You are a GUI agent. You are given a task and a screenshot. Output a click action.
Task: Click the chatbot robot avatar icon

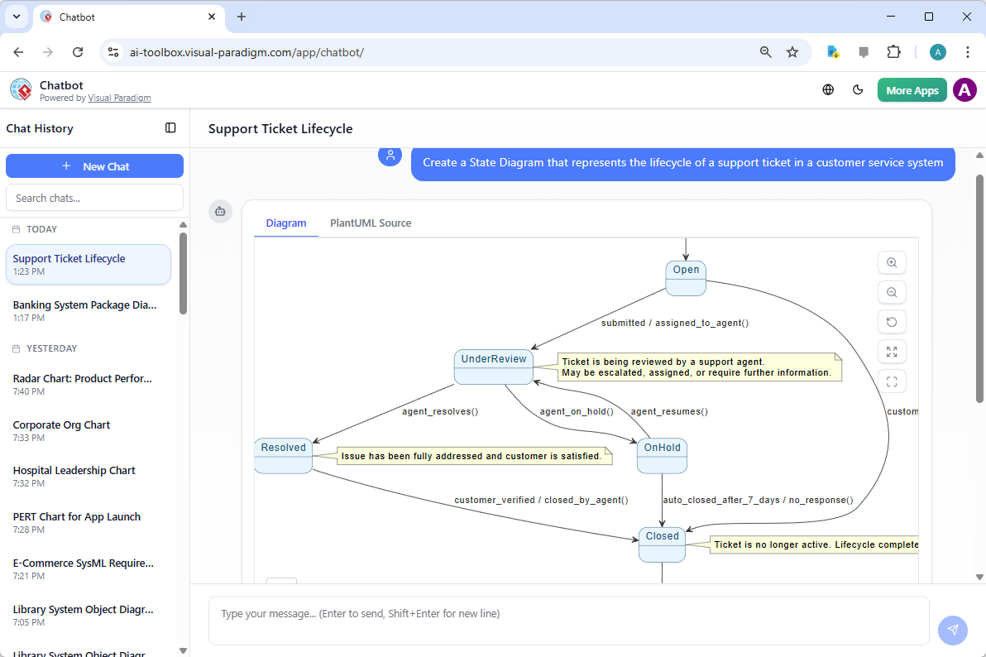220,212
